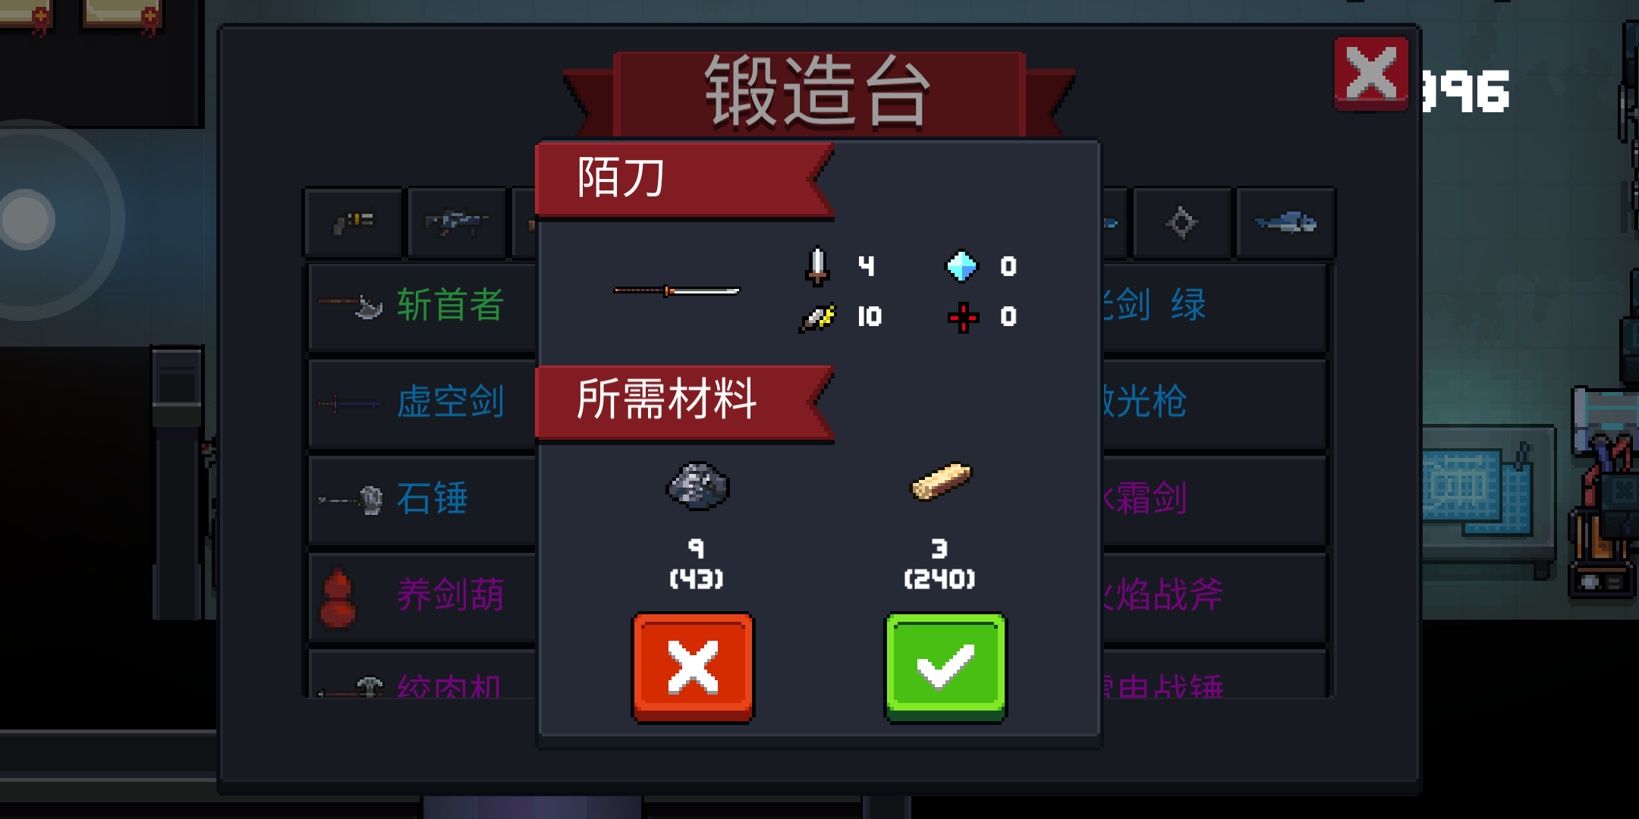The height and width of the screenshot is (819, 1639).
Task: Tap the sword damage stat icon
Action: click(817, 266)
